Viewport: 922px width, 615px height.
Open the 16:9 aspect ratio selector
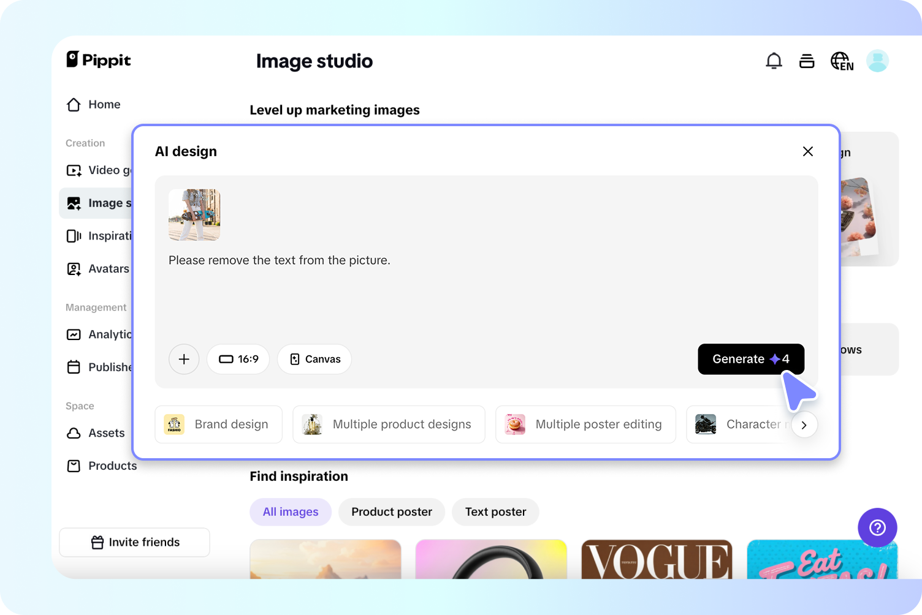(238, 359)
